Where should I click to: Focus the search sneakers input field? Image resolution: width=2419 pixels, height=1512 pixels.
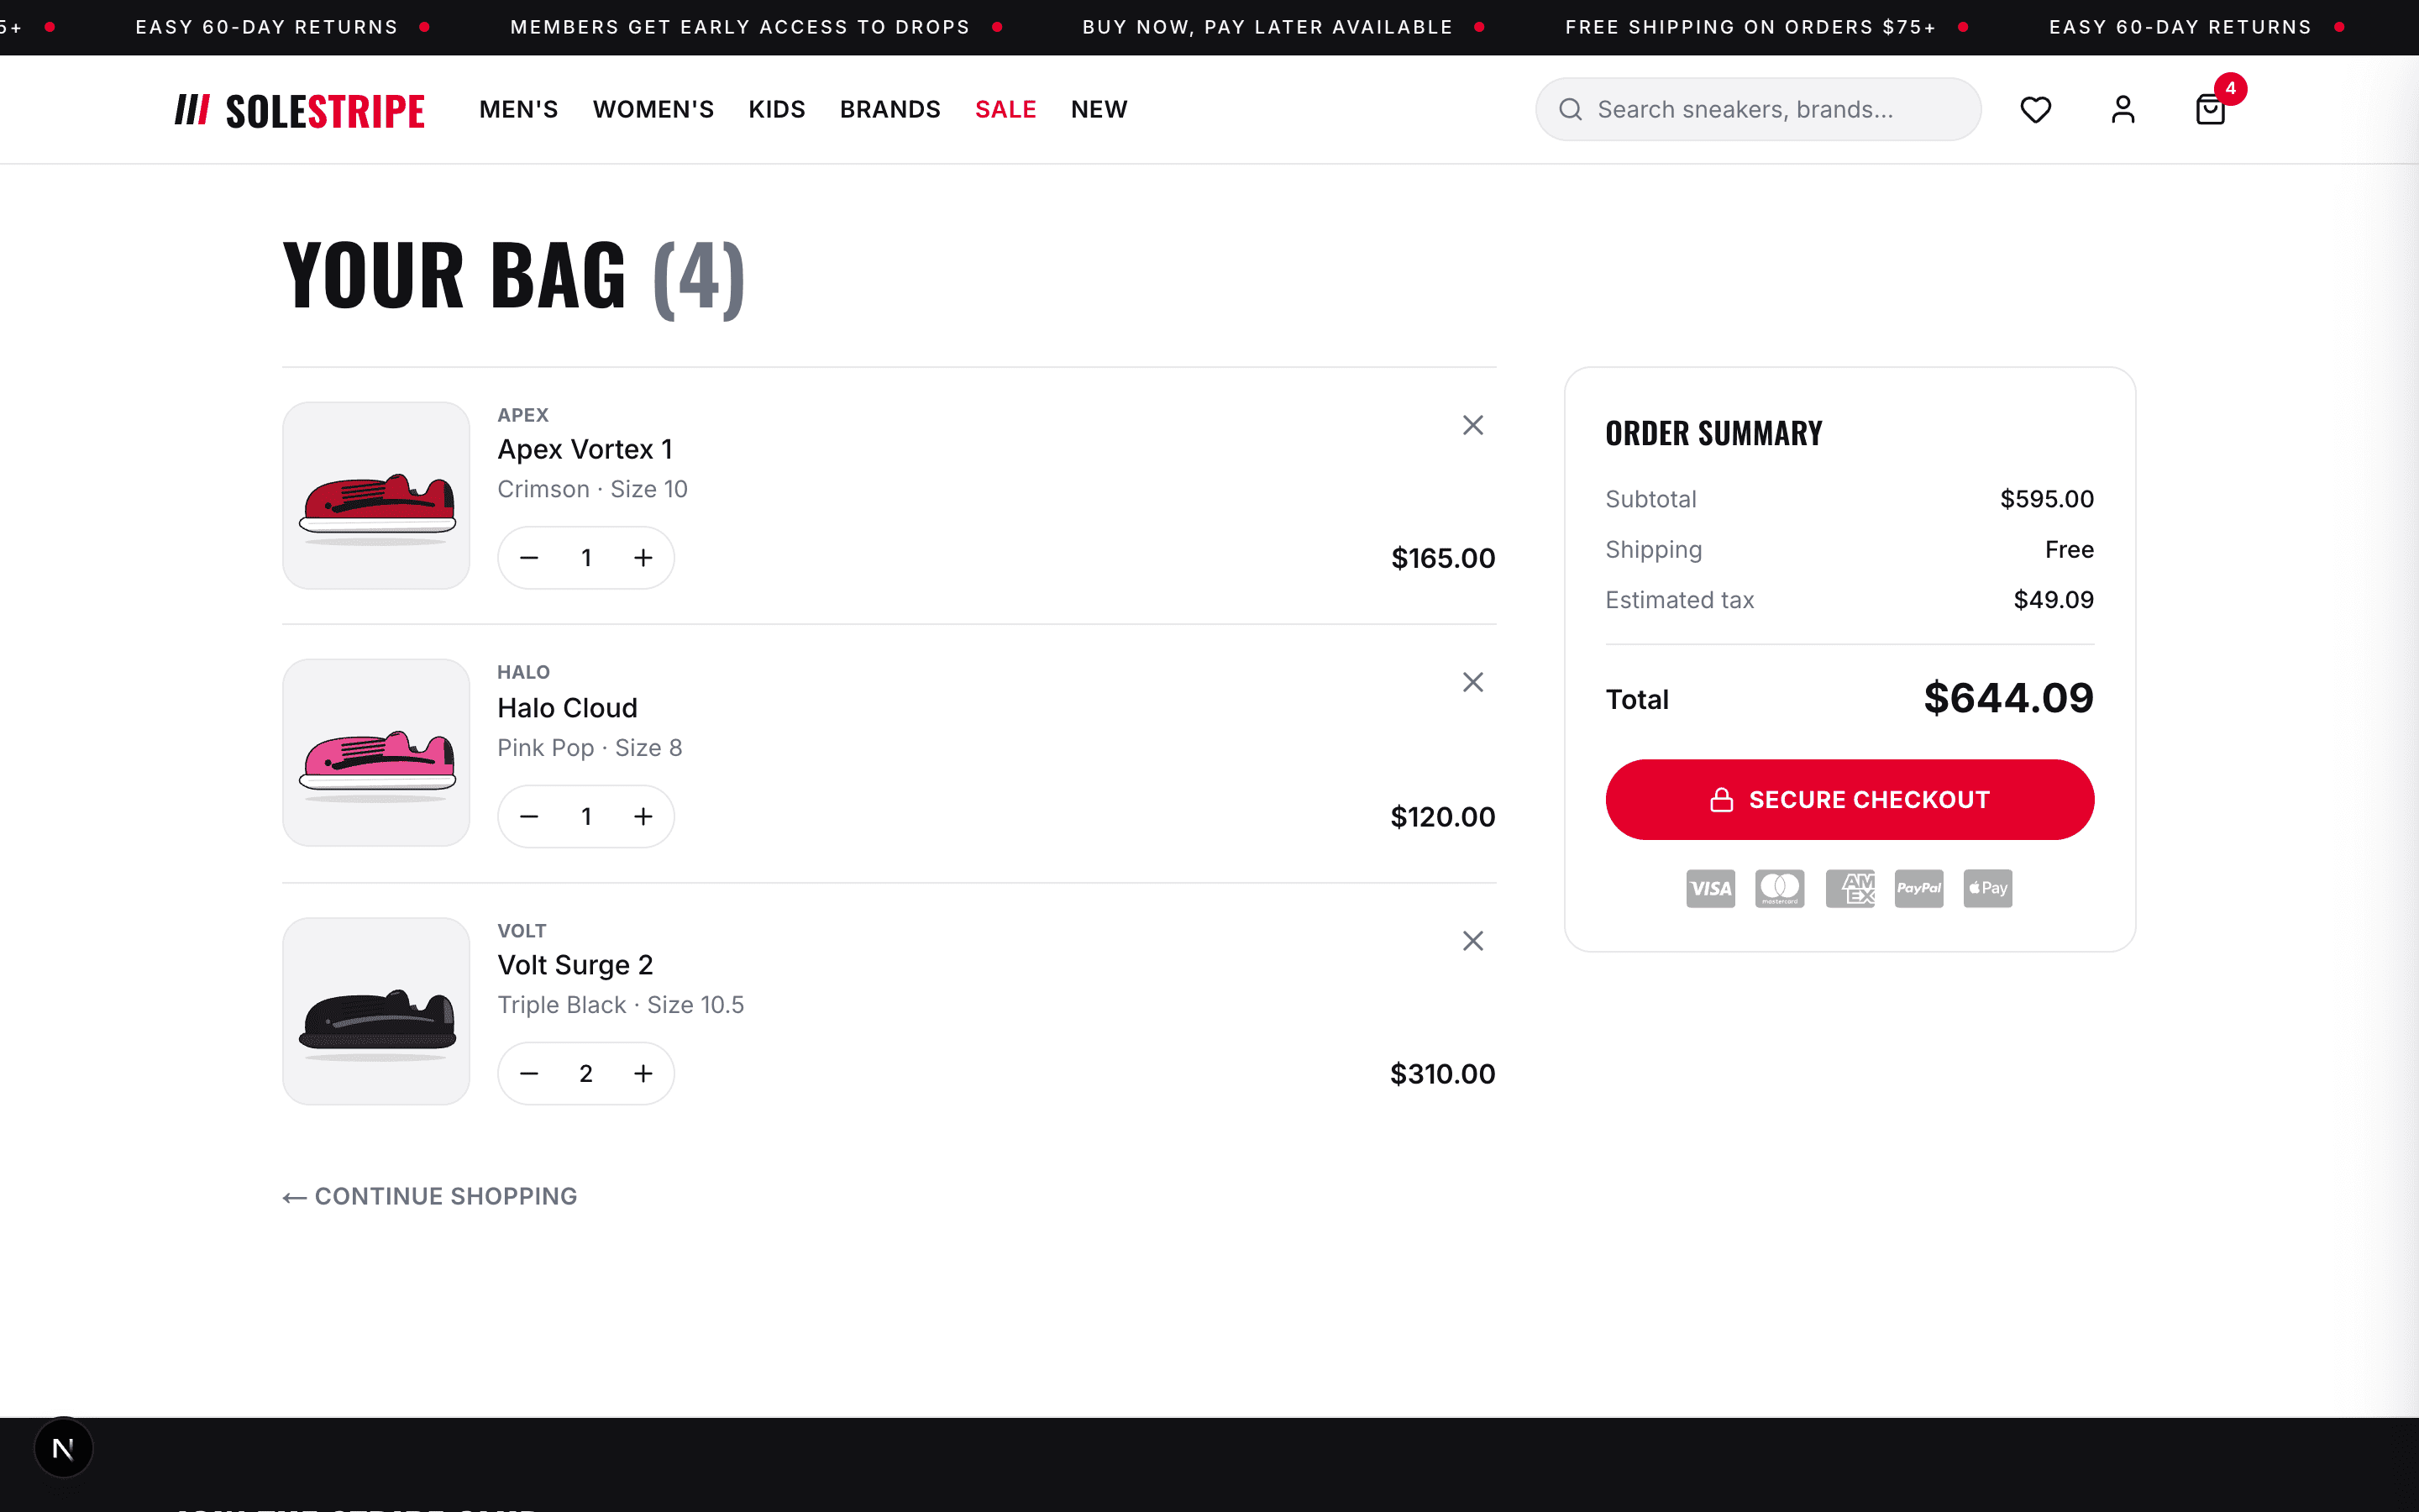(x=1758, y=109)
